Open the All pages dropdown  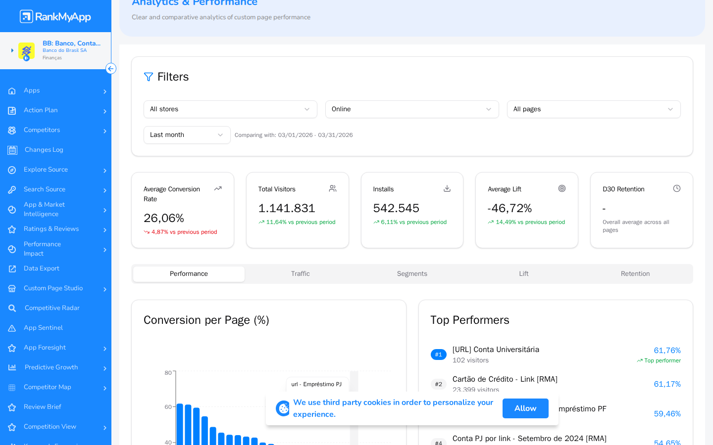[x=594, y=109]
